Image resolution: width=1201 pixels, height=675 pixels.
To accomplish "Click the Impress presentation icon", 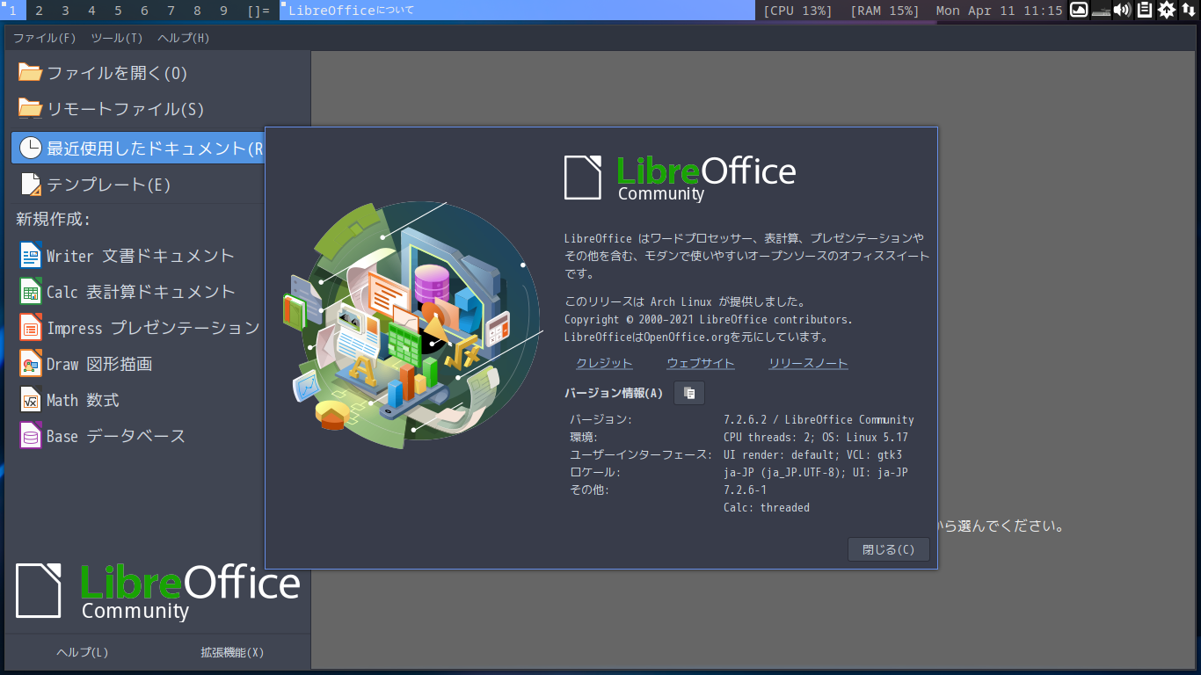I will (31, 328).
